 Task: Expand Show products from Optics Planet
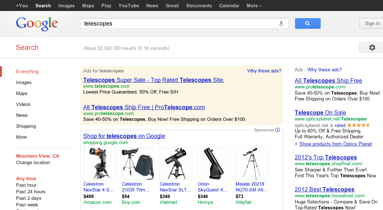pyautogui.click(x=336, y=144)
